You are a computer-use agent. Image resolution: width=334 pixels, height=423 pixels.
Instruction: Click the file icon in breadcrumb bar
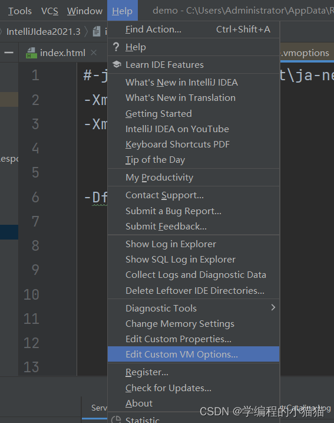point(97,32)
